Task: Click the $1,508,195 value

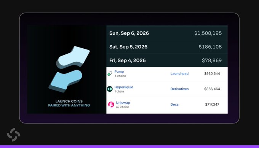Action: (x=208, y=33)
